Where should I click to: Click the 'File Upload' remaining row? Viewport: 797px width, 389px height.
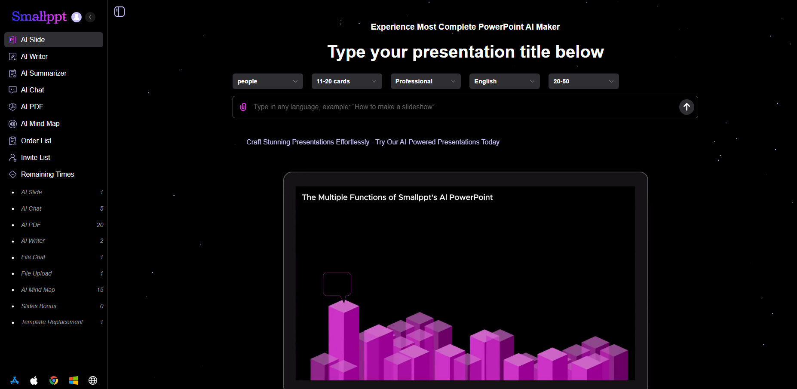point(58,273)
